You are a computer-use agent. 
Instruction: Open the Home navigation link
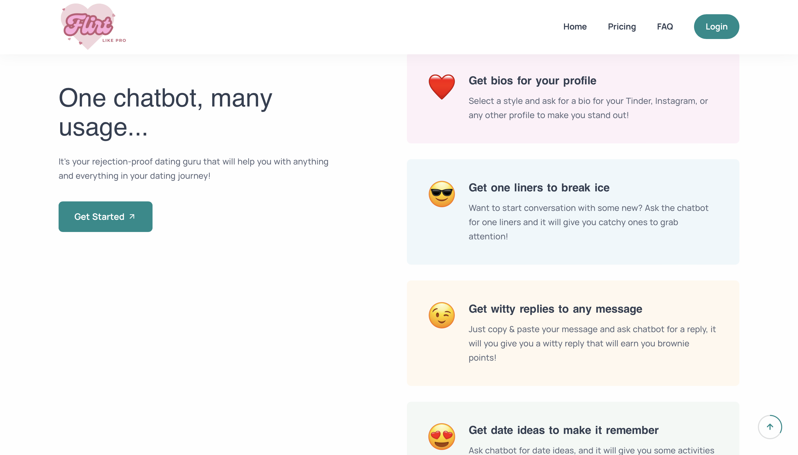575,27
